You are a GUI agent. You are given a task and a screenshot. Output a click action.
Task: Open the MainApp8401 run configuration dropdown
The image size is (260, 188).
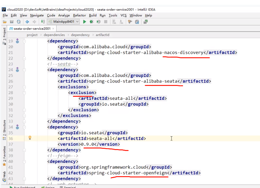click(x=63, y=22)
